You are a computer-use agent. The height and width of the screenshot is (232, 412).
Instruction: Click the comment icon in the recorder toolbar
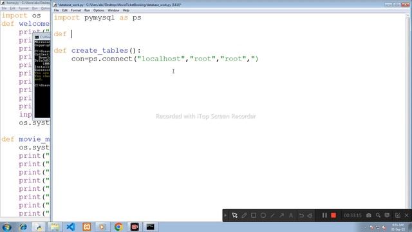[x=387, y=215]
